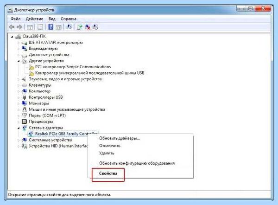The height and width of the screenshot is (205, 278).
Task: Select Контроллер универсальной последовательной шины USB
Action: point(90,73)
